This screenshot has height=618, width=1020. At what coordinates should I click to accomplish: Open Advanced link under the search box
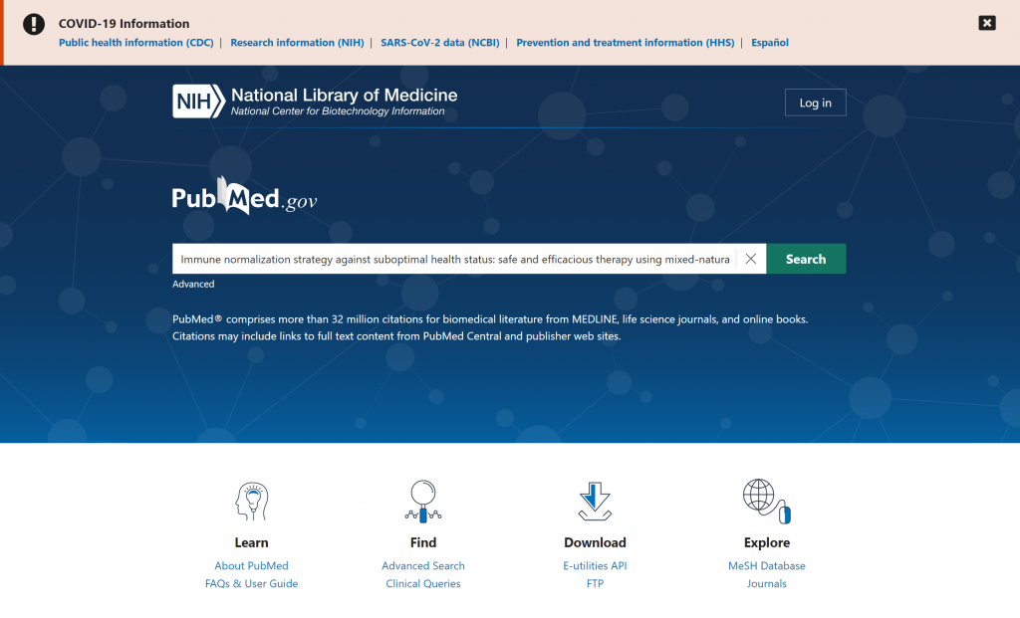193,284
